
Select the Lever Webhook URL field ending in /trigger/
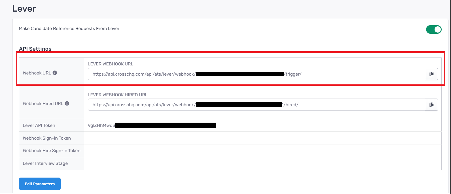(257, 74)
